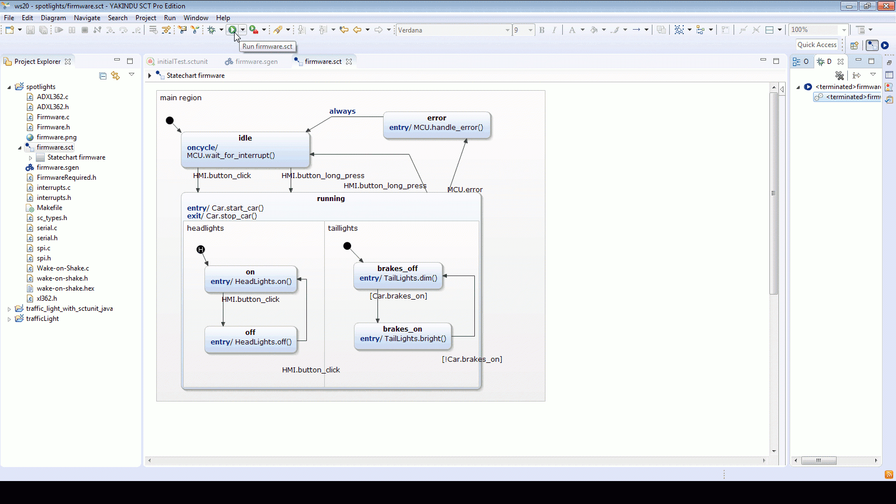Image resolution: width=896 pixels, height=504 pixels.
Task: Toggle the Statechart firmware definition section arrow
Action: point(150,76)
